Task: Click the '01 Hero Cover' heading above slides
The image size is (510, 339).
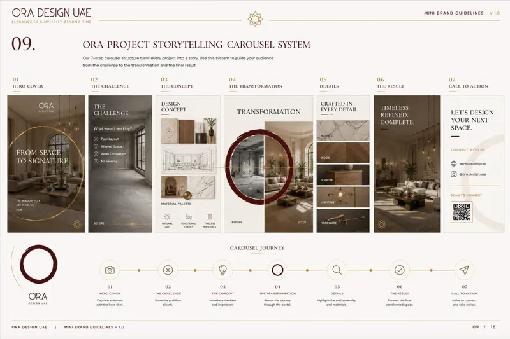Action: click(x=27, y=83)
